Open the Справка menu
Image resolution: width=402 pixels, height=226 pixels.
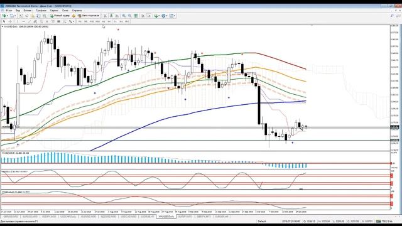[77, 11]
